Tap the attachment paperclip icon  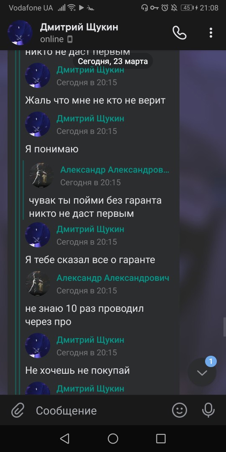point(18,410)
